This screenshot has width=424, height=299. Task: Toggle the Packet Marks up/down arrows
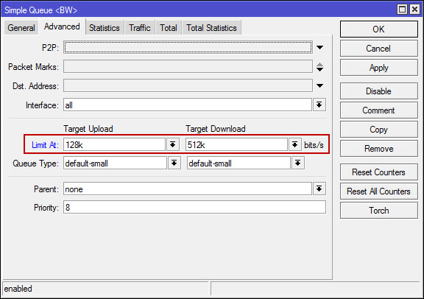[x=320, y=67]
